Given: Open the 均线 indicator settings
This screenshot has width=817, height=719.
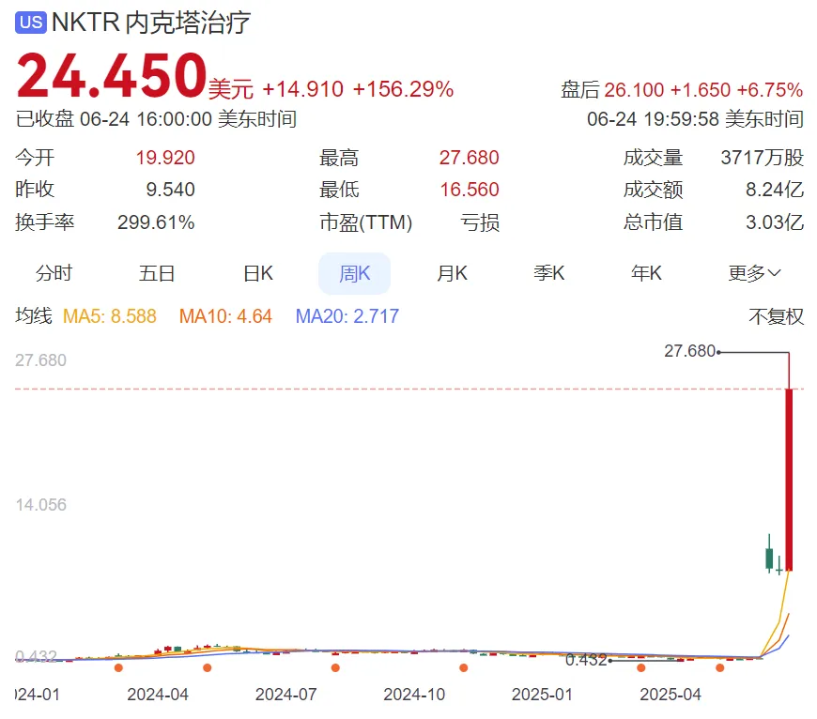Looking at the screenshot, I should pyautogui.click(x=34, y=316).
